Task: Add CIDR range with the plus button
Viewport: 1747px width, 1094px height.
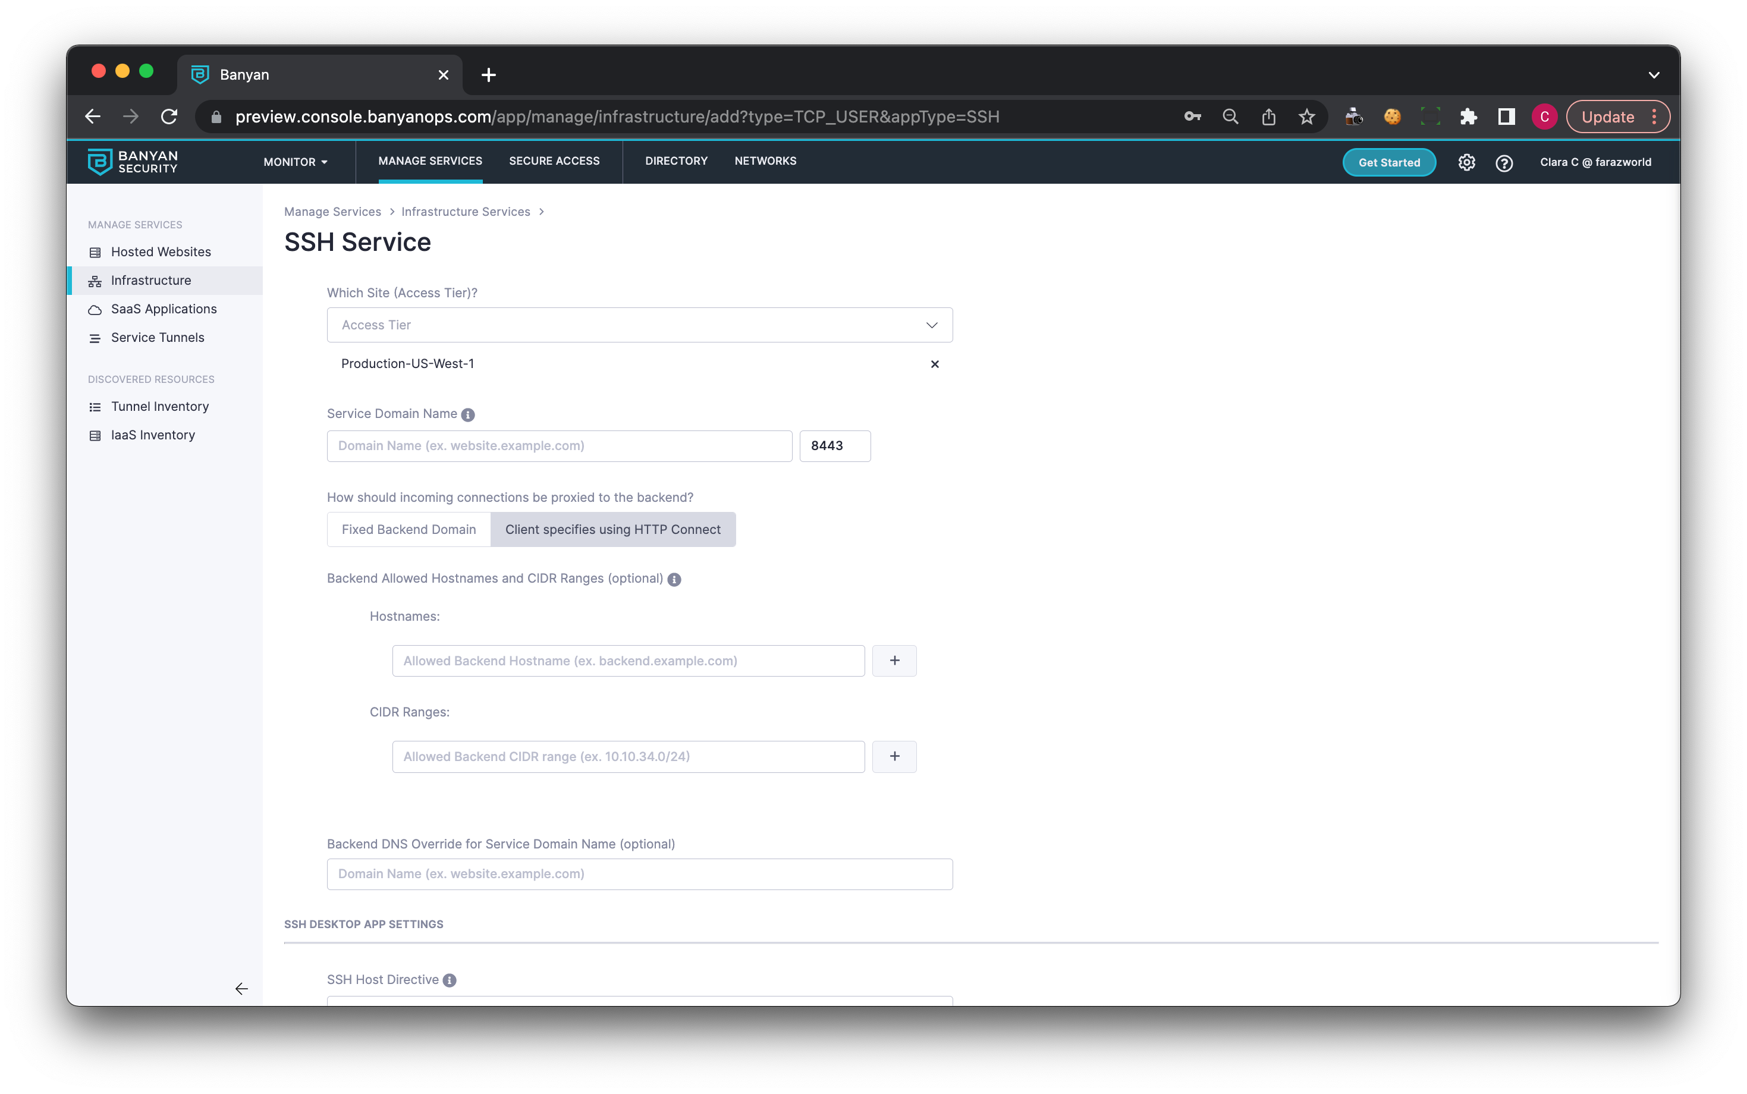Action: 894,756
